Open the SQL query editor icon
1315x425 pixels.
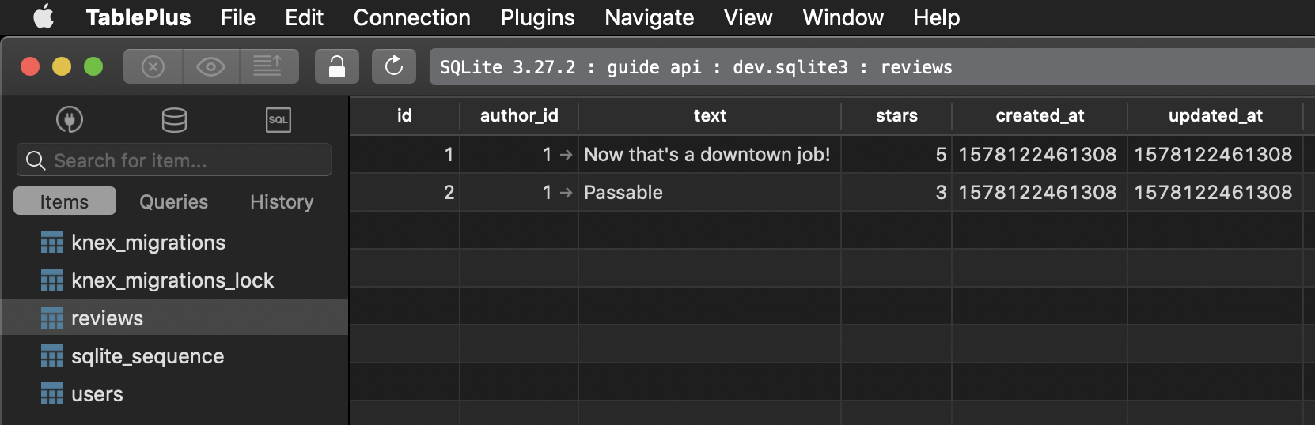click(x=278, y=120)
